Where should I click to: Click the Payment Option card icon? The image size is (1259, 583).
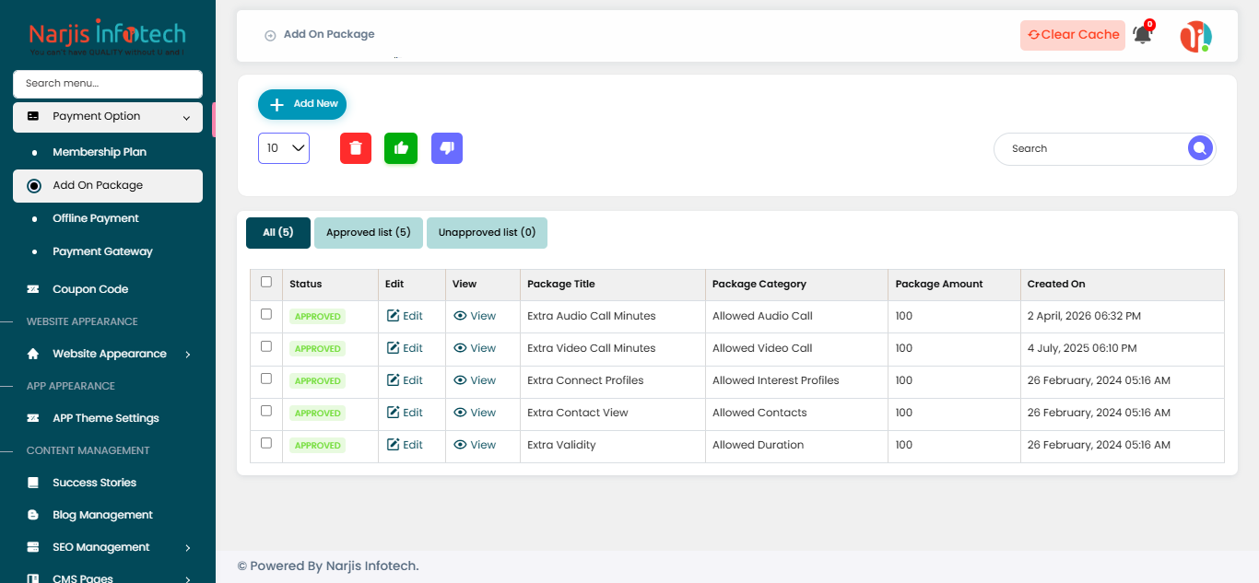33,116
